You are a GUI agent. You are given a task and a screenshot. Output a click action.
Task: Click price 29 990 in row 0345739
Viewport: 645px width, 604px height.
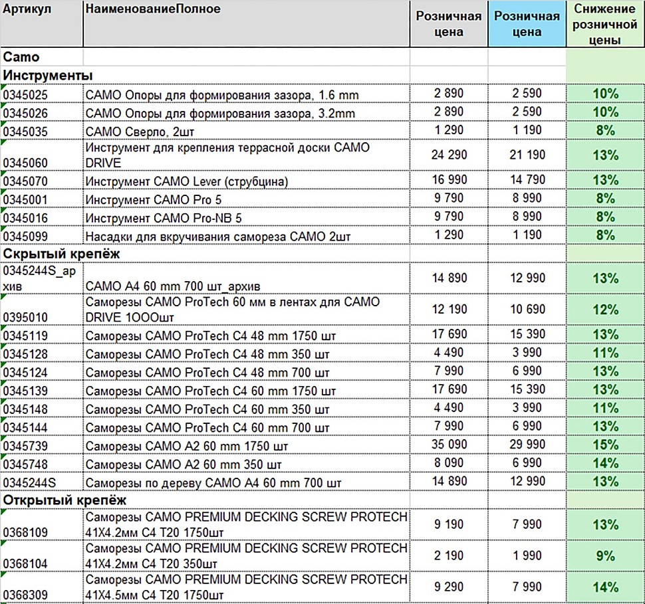click(527, 445)
